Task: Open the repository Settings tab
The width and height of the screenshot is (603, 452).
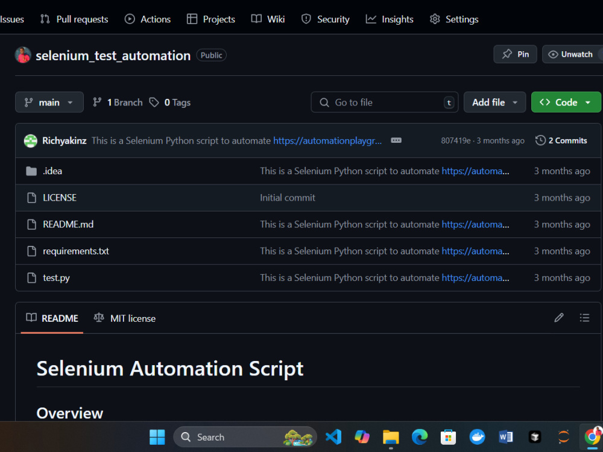Action: (x=454, y=19)
